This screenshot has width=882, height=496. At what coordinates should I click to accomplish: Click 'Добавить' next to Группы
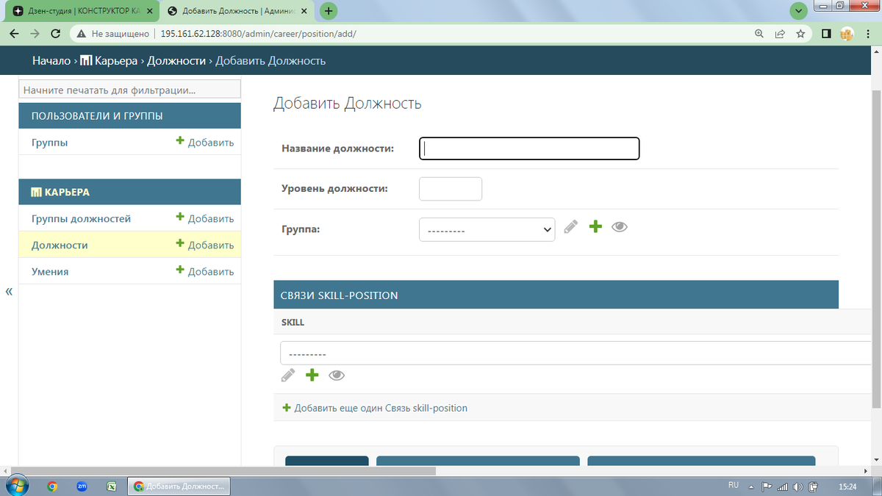(x=205, y=143)
